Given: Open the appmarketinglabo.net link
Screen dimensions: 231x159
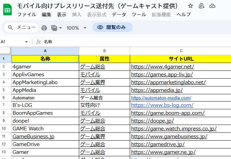Looking at the screenshot, I should 168,82.
